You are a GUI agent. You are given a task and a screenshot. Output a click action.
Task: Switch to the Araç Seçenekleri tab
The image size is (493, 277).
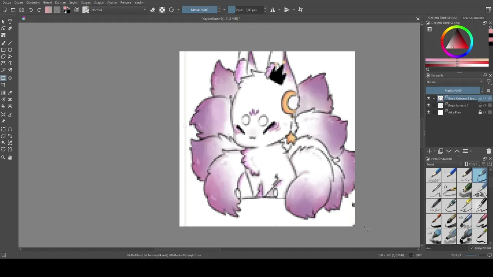(473, 18)
